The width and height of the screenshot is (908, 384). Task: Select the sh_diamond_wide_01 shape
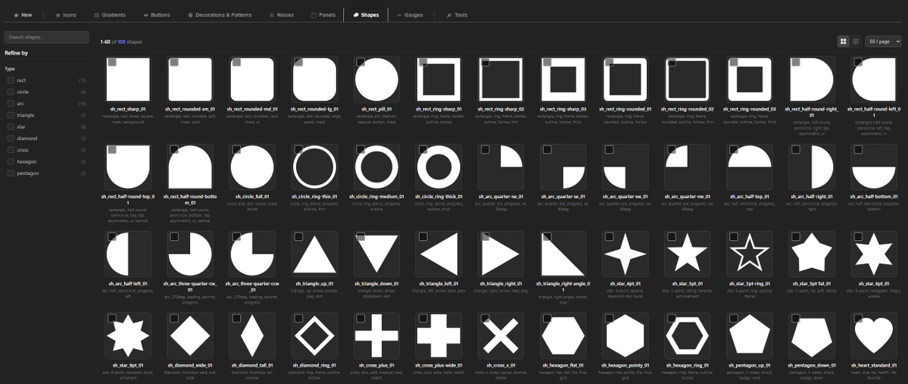[190, 335]
